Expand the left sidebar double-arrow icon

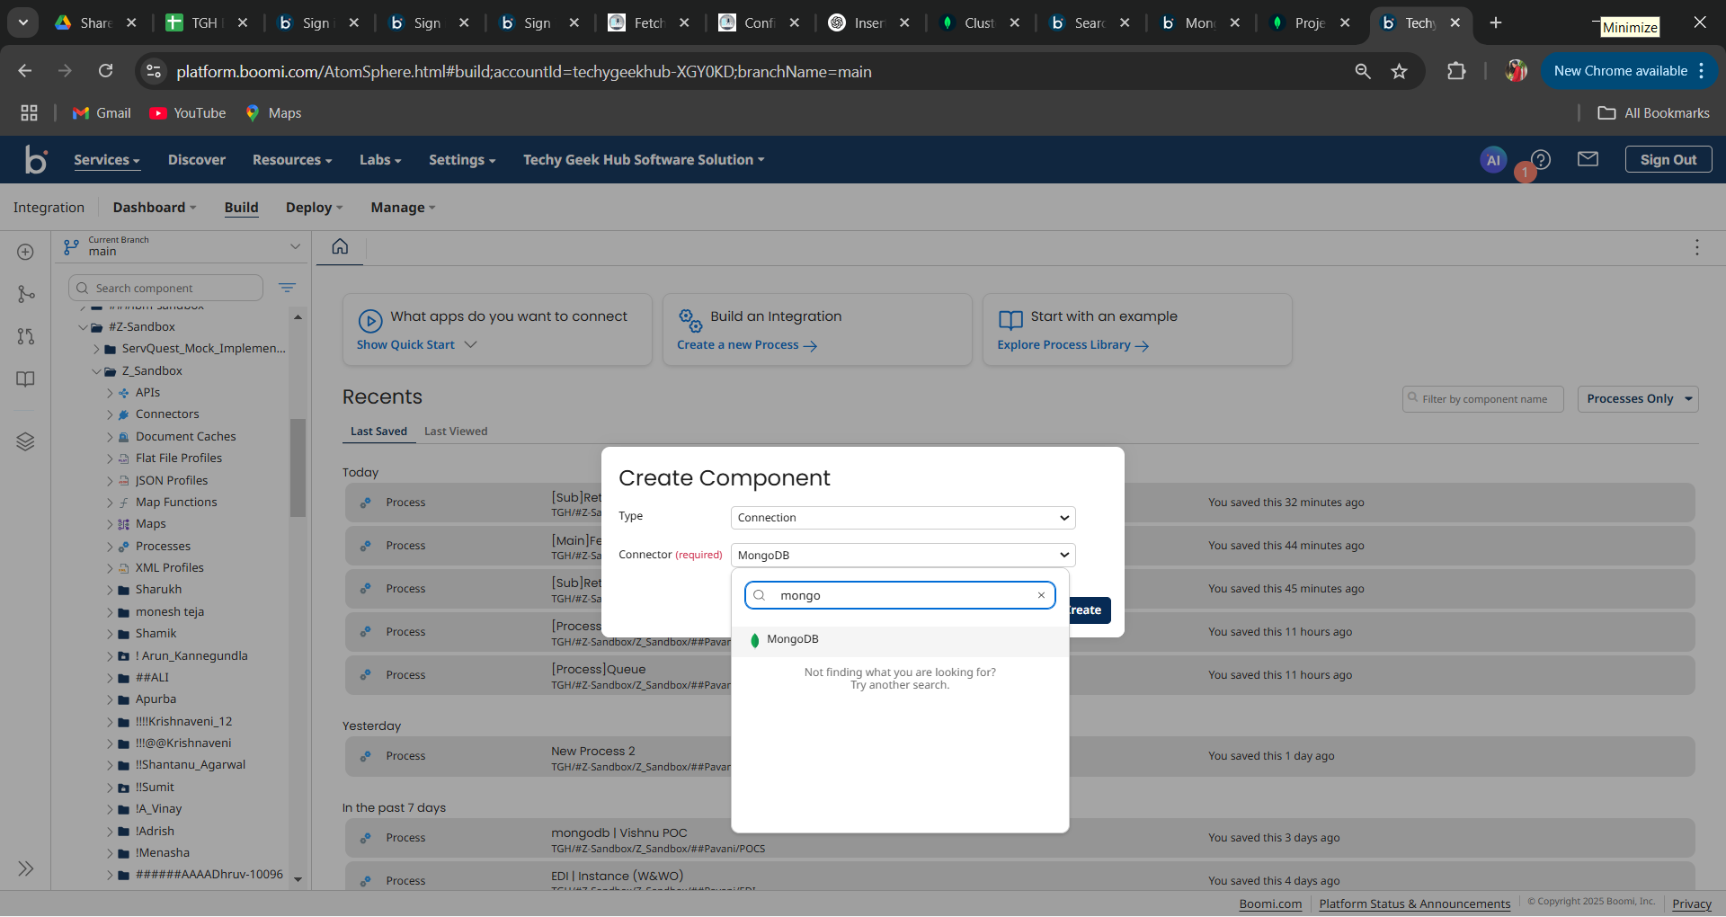point(25,868)
